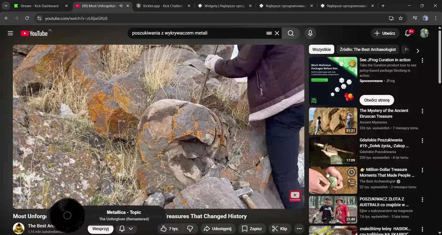Open Gdańskie Poszukiwania #19 video title

(384, 143)
